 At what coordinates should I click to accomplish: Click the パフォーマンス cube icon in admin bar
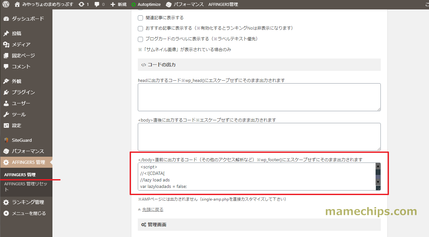[x=168, y=5]
